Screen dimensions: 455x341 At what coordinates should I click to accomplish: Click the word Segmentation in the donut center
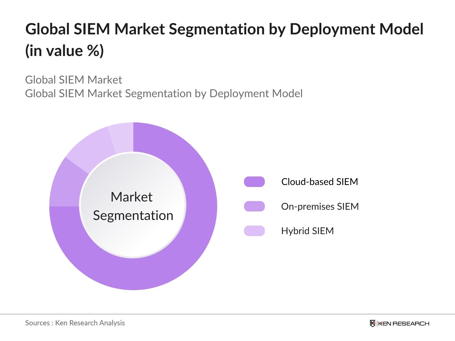tap(133, 215)
